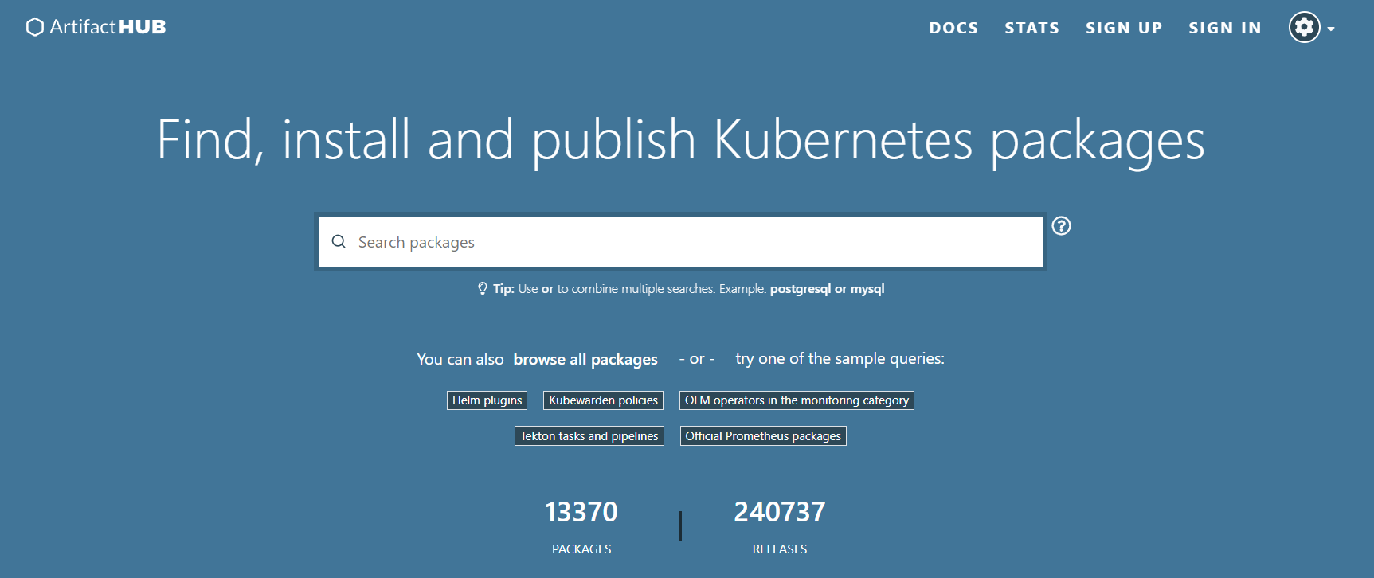Focus the Search packages field
The image size is (1374, 578).
[680, 241]
